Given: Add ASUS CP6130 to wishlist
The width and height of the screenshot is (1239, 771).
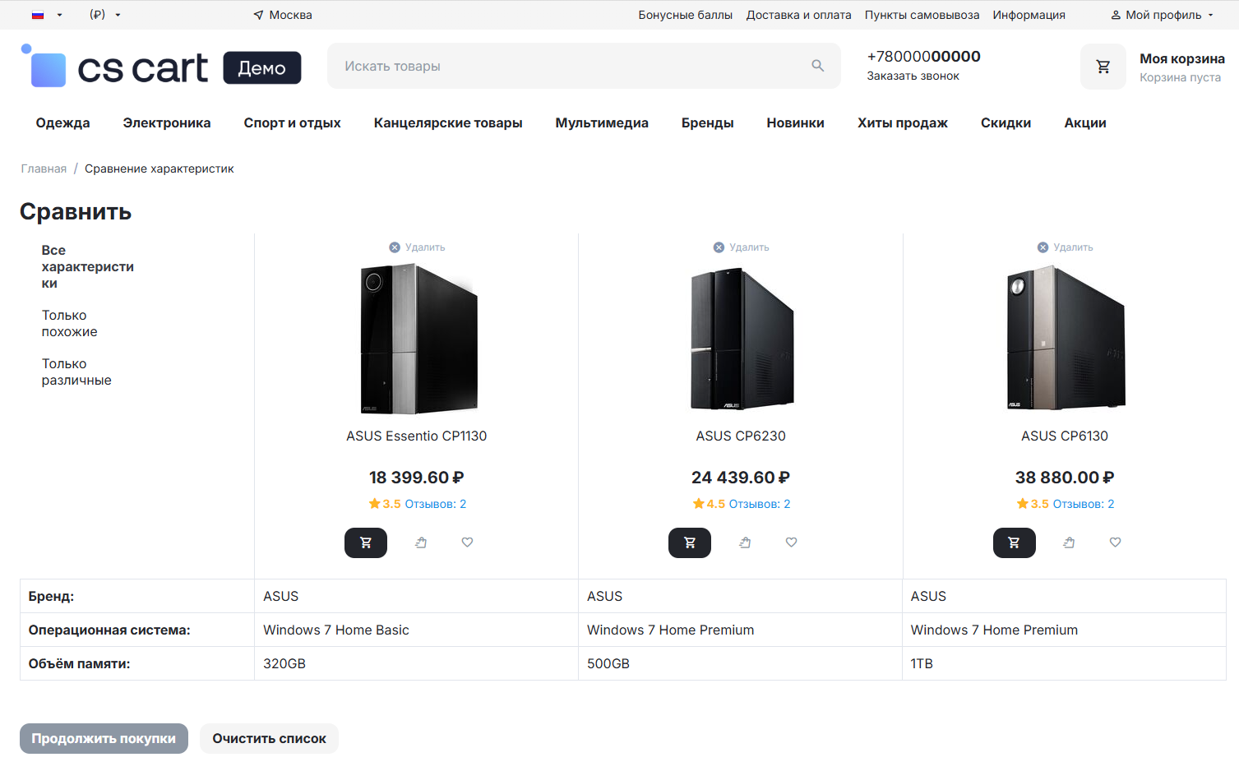Looking at the screenshot, I should (x=1115, y=542).
